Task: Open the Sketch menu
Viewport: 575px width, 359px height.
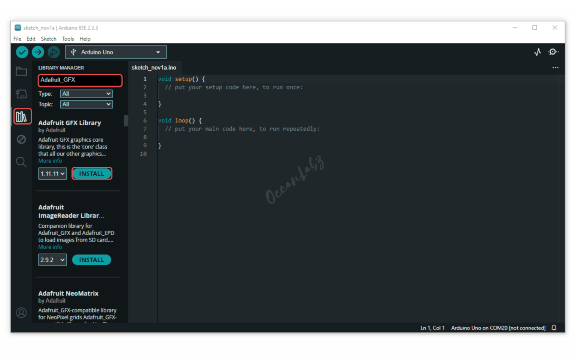Action: coord(48,39)
